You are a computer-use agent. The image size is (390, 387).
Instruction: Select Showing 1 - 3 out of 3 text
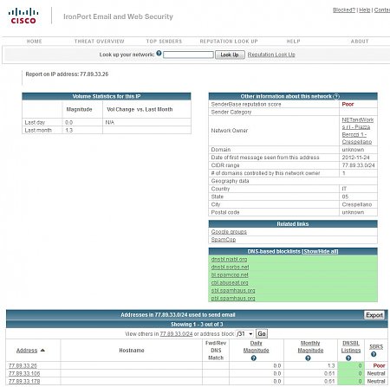point(197,325)
